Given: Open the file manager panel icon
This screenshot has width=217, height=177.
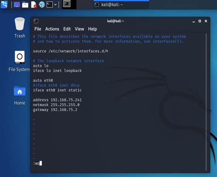Looking at the screenshot, I should pos(25,5).
